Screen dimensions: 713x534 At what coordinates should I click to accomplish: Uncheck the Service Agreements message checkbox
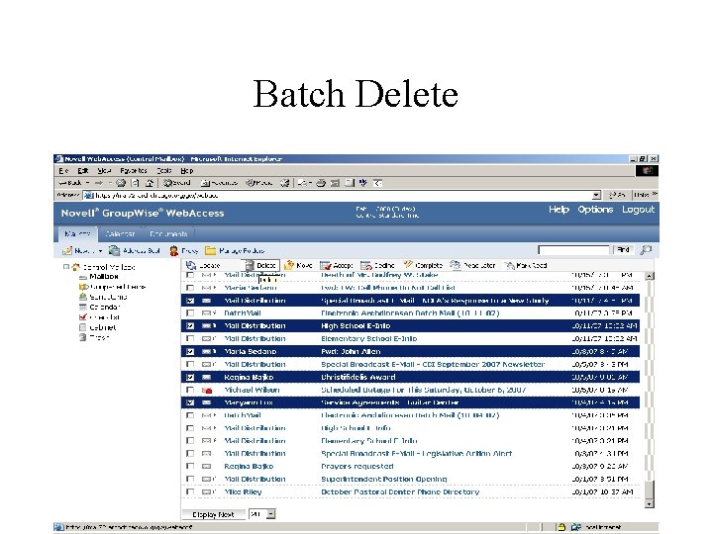(190, 402)
